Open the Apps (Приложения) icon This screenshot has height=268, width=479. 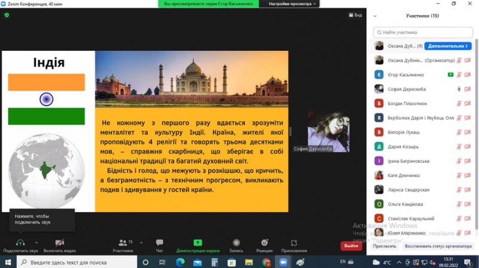(x=294, y=243)
